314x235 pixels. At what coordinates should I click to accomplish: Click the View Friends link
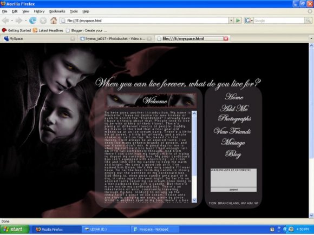pos(232,131)
